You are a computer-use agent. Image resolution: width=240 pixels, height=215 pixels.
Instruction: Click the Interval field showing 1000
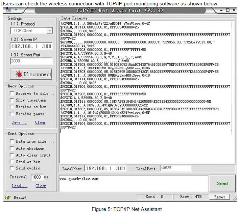pyautogui.click(x=37, y=177)
